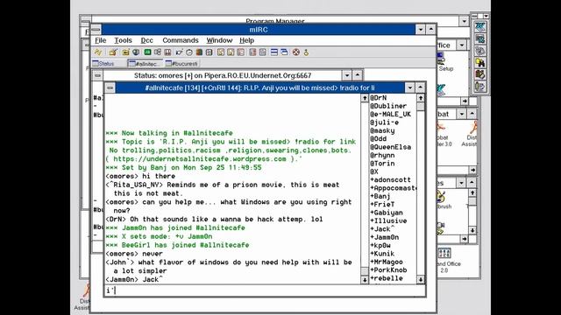Select @Dubliner in the nickname list

tap(388, 106)
